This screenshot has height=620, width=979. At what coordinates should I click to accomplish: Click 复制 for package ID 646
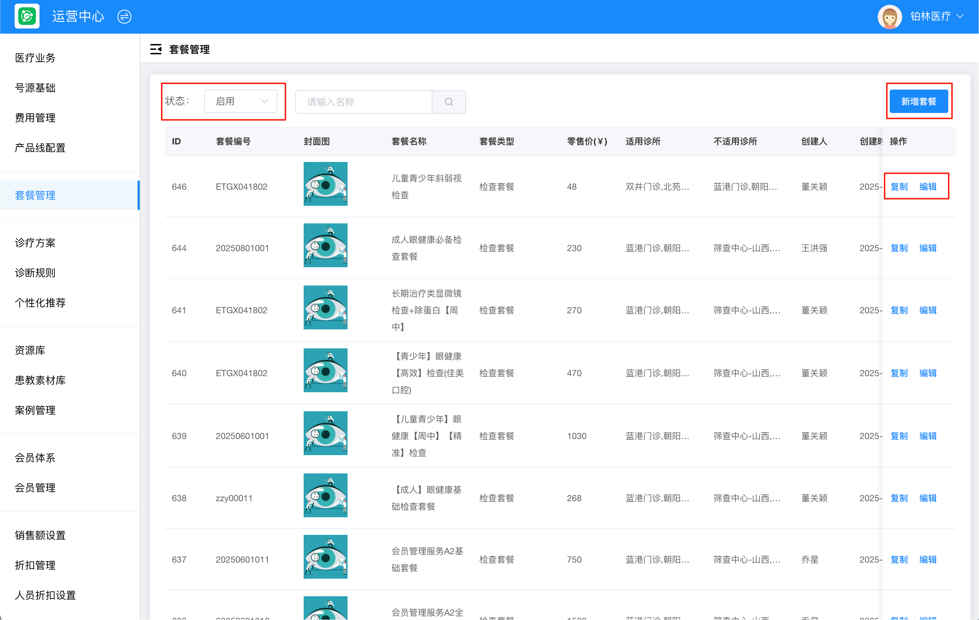[x=899, y=186]
